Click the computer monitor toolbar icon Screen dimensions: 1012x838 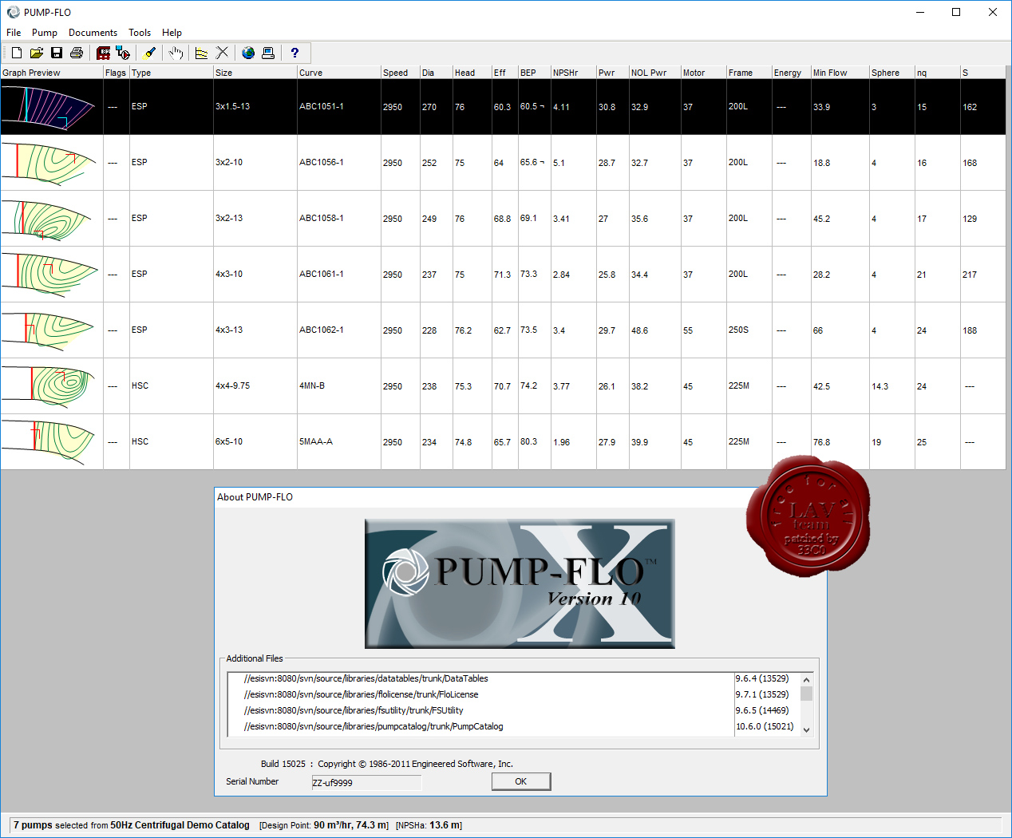[268, 53]
